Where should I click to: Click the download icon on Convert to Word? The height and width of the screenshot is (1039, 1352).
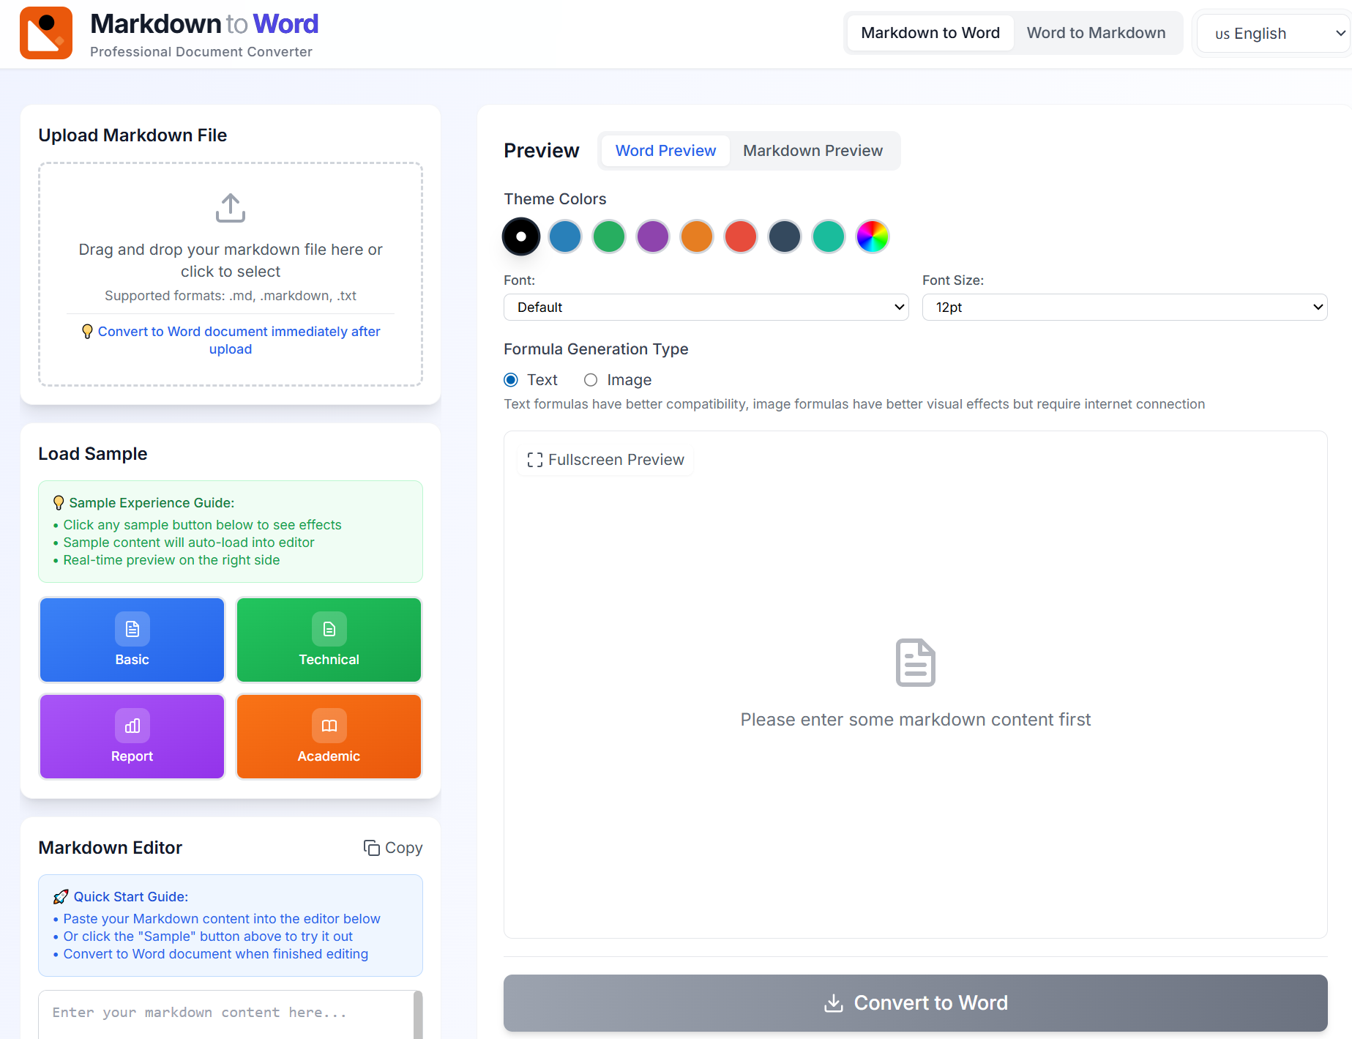coord(834,1003)
